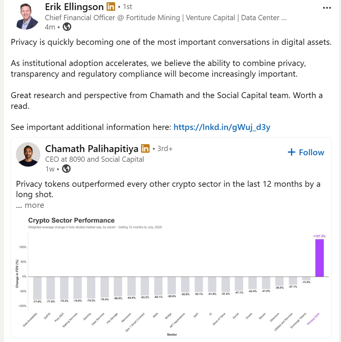Image resolution: width=341 pixels, height=342 pixels.
Task: Click the plus icon on Follow button
Action: [291, 152]
